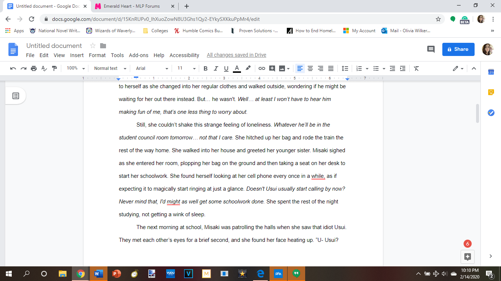Print the document
The image size is (501, 281).
pyautogui.click(x=34, y=68)
